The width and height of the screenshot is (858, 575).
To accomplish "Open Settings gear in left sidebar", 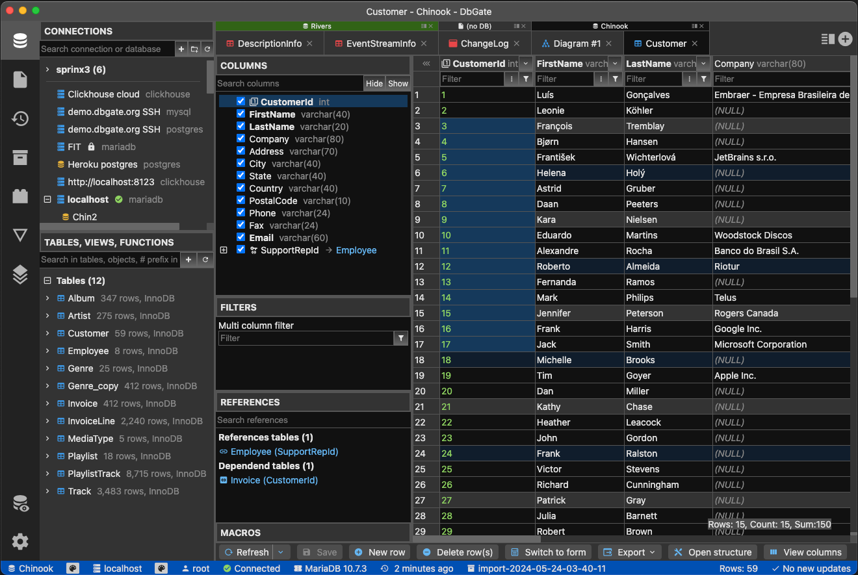I will click(x=20, y=541).
